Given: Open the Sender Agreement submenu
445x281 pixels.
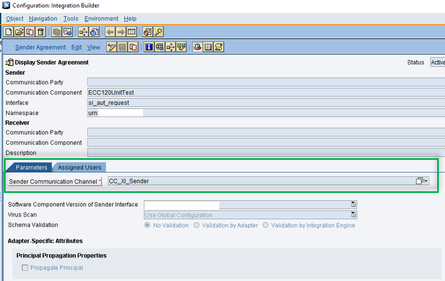Looking at the screenshot, I should coord(40,47).
